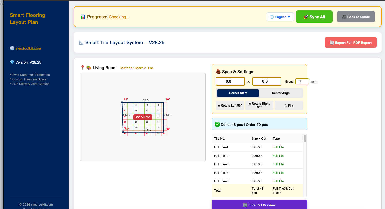The image size is (385, 209).
Task: Select the Full Tile–5 row
Action: coord(257,181)
